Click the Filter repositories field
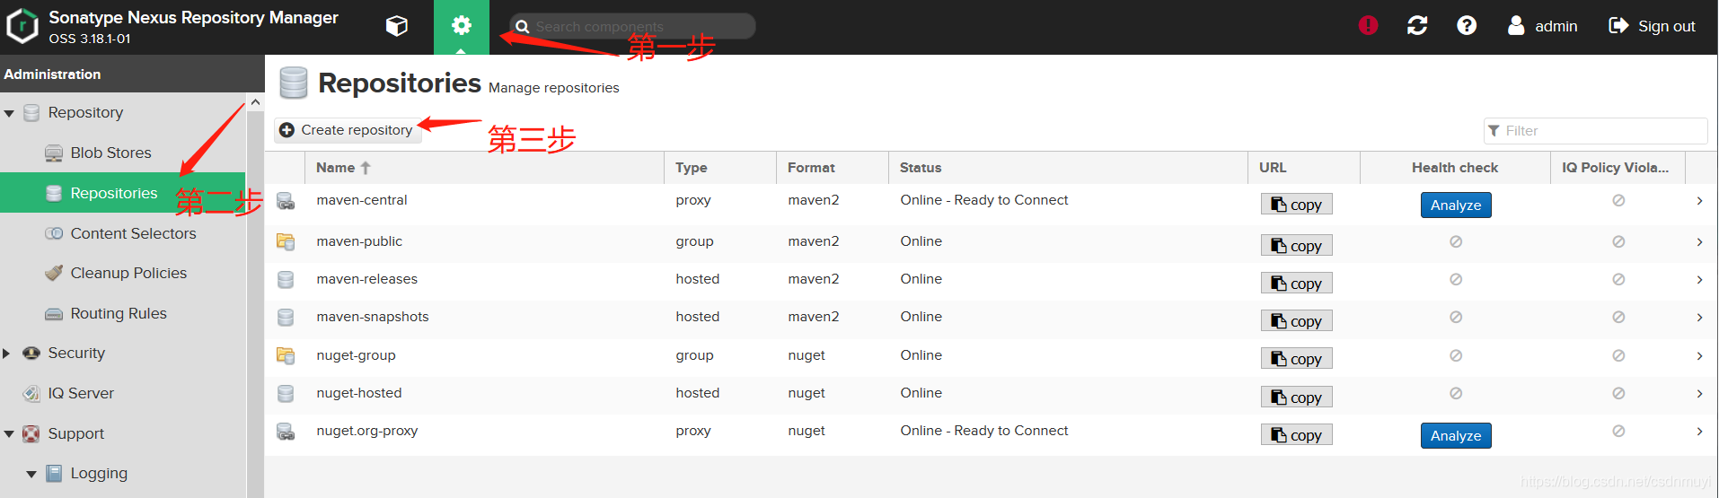Viewport: 1719px width, 498px height. [x=1595, y=131]
